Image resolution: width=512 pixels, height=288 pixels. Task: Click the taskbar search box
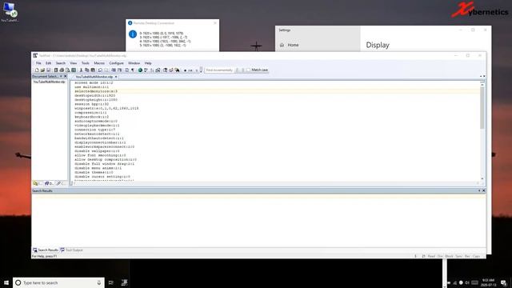pos(58,282)
